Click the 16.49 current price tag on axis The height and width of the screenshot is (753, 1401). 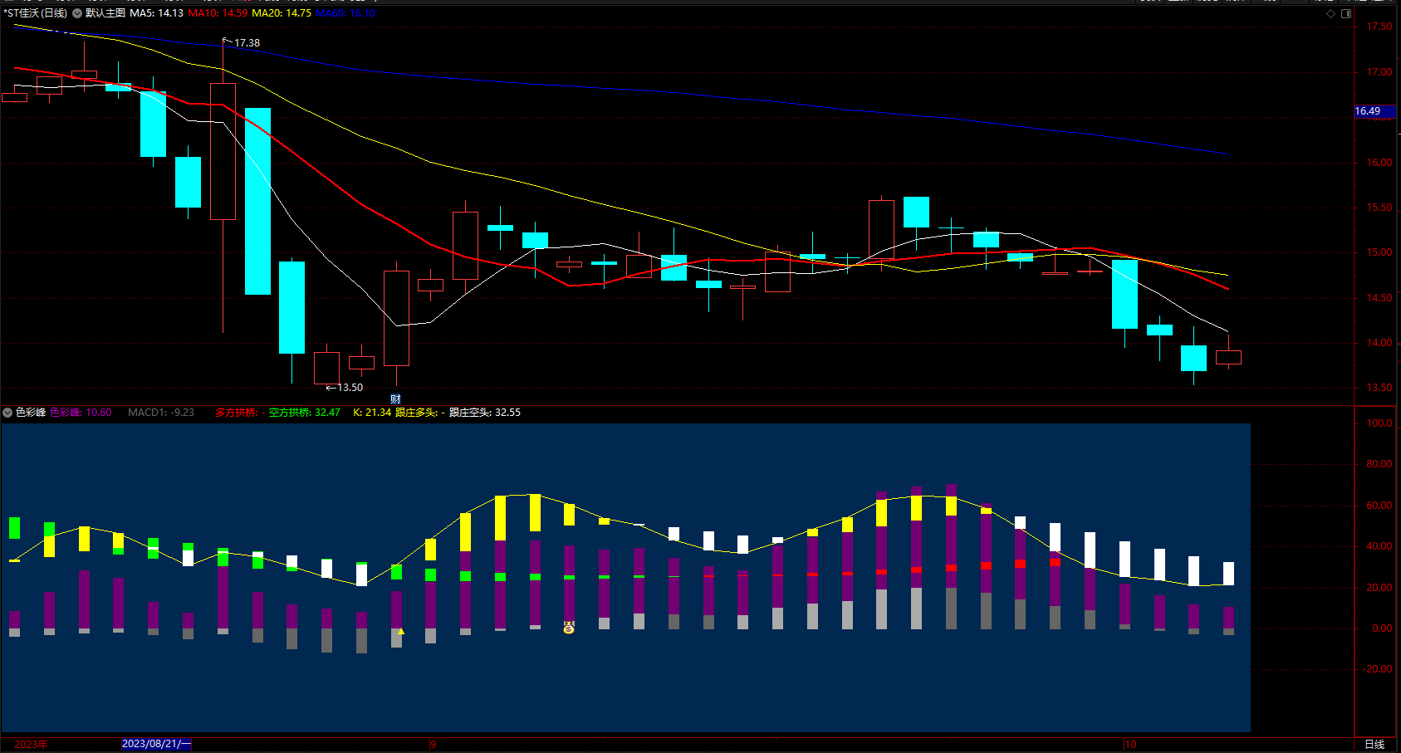pos(1375,111)
